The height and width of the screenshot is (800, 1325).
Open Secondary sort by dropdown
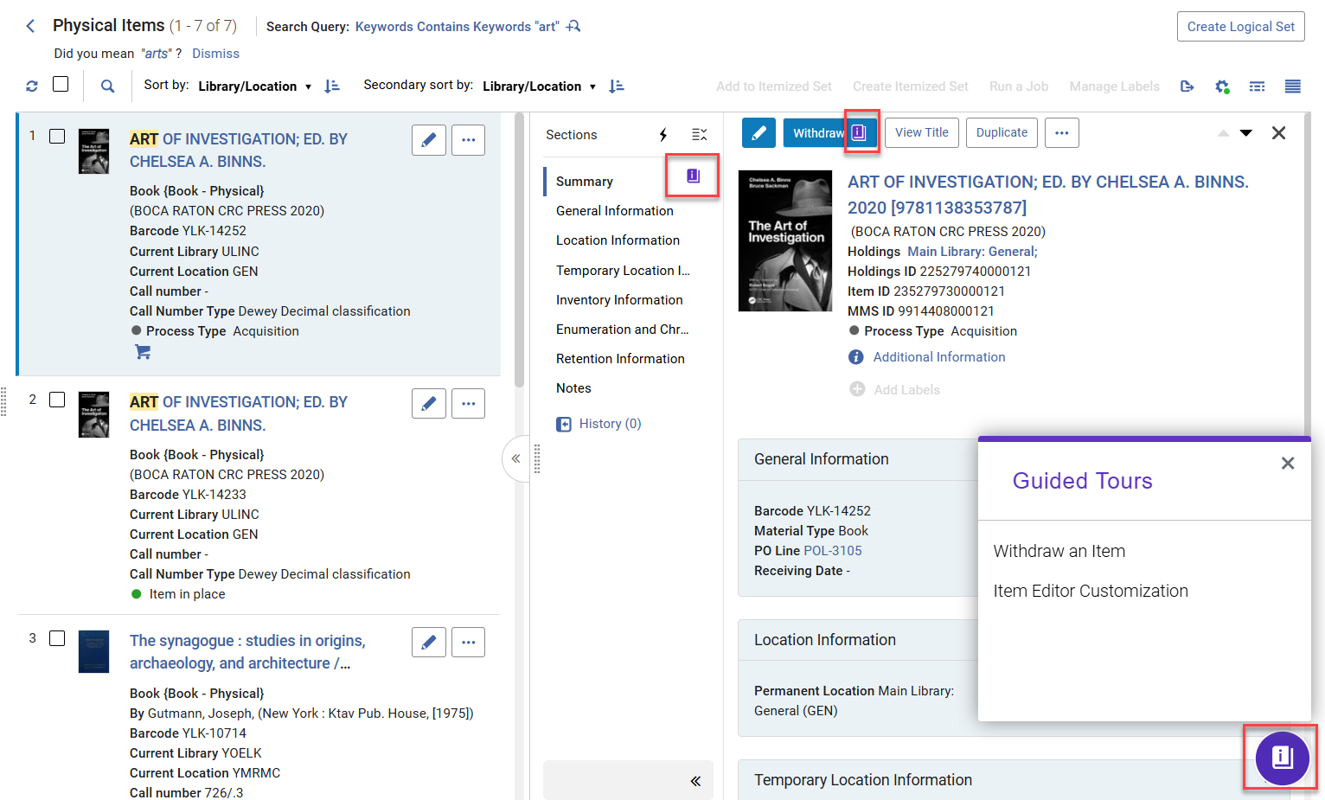click(x=540, y=86)
